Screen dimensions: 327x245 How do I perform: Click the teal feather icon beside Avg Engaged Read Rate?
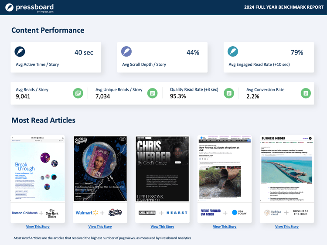(x=233, y=51)
